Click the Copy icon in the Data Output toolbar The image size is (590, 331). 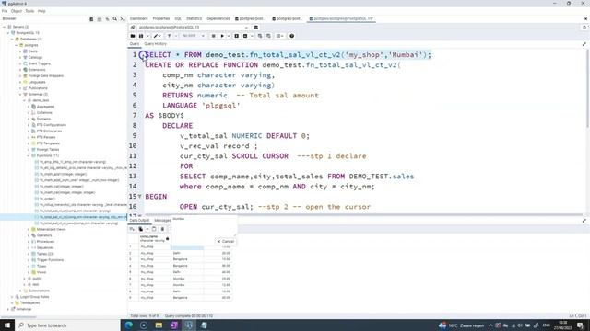pyautogui.click(x=141, y=229)
